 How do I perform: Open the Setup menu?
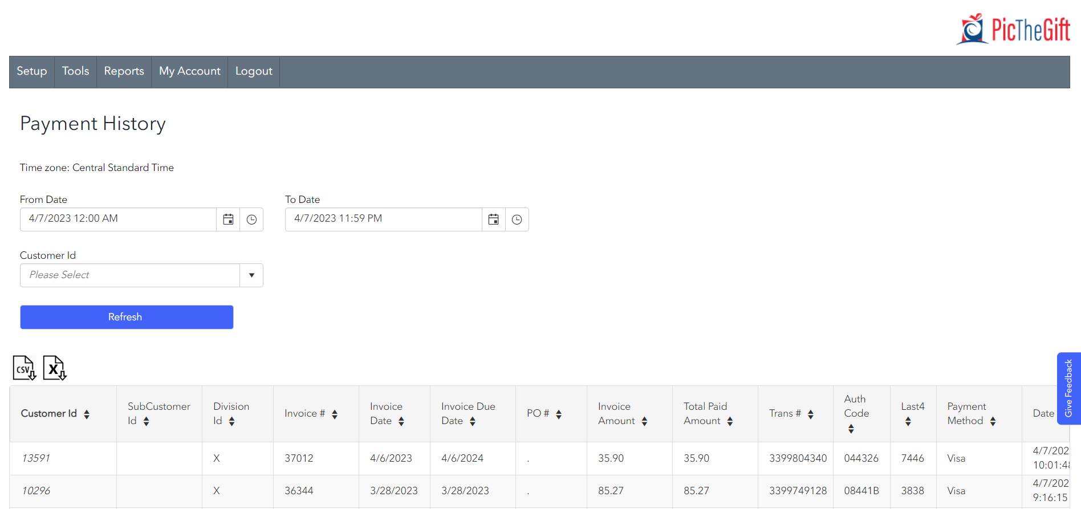(32, 71)
